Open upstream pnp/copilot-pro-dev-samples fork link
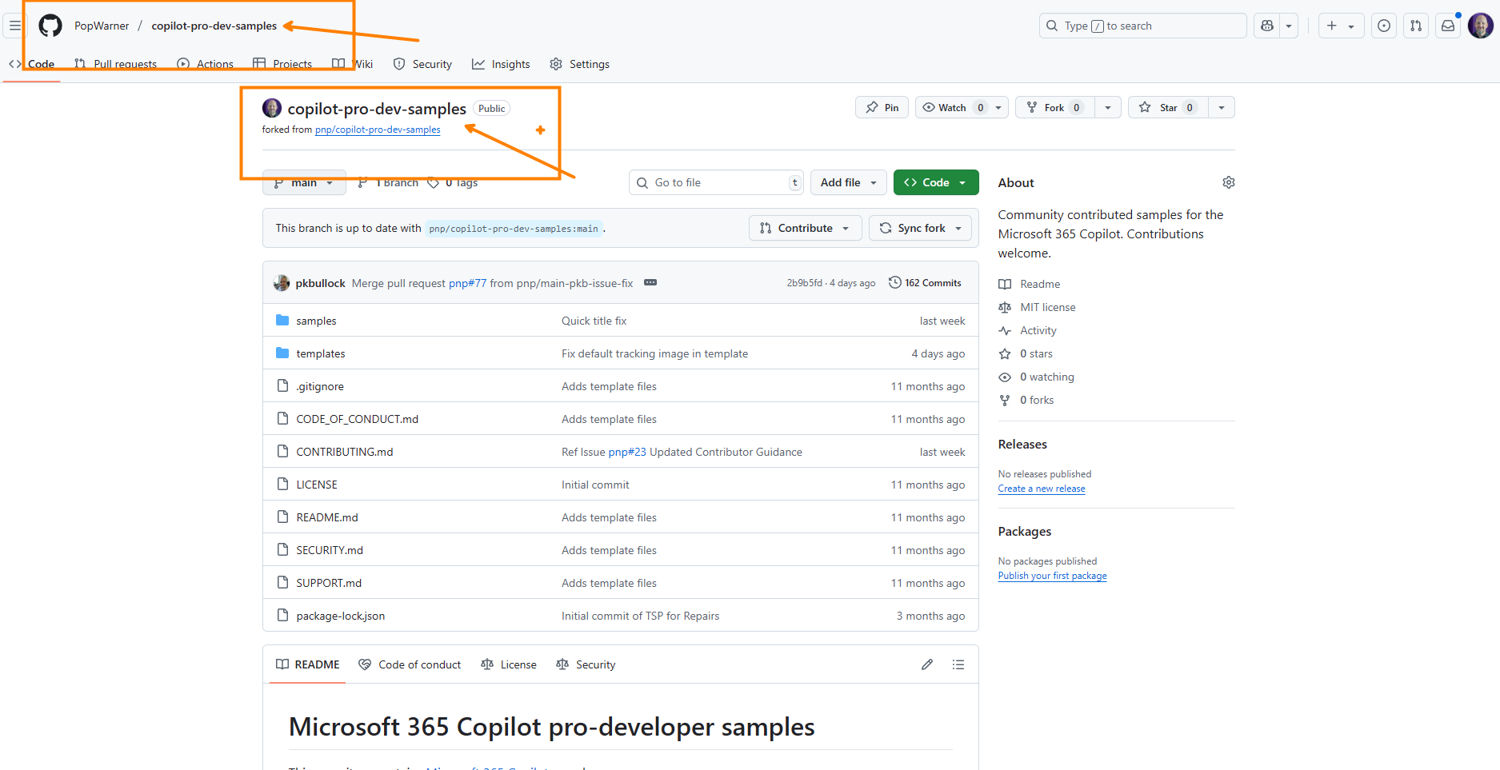Image resolution: width=1500 pixels, height=770 pixels. 378,130
